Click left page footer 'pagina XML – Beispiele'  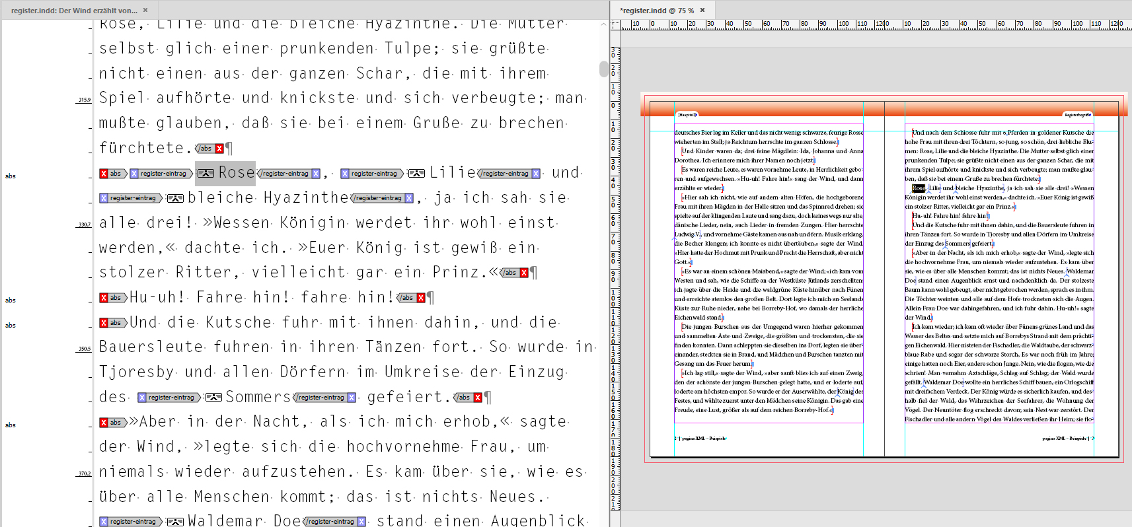[x=704, y=439]
